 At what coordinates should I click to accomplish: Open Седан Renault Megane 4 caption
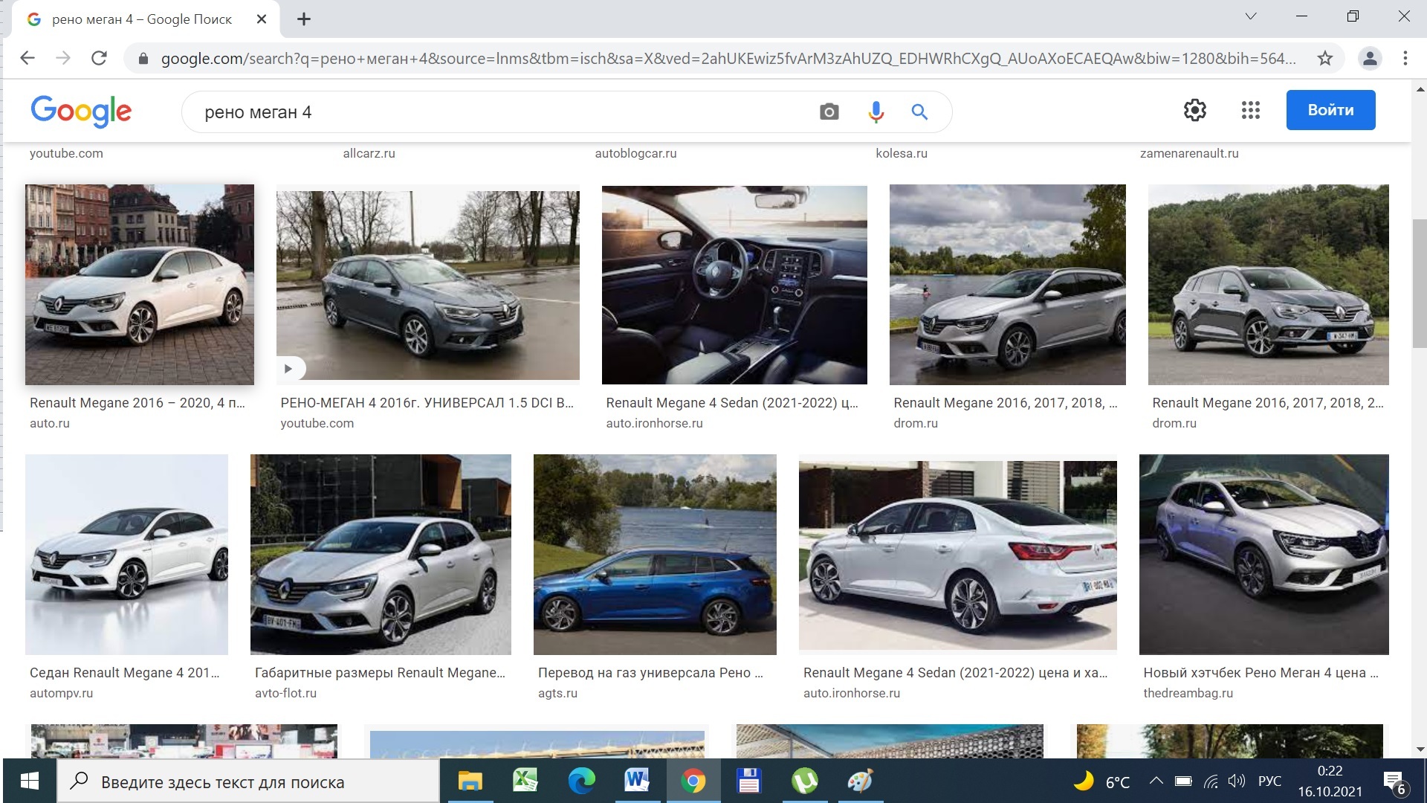[x=125, y=673]
